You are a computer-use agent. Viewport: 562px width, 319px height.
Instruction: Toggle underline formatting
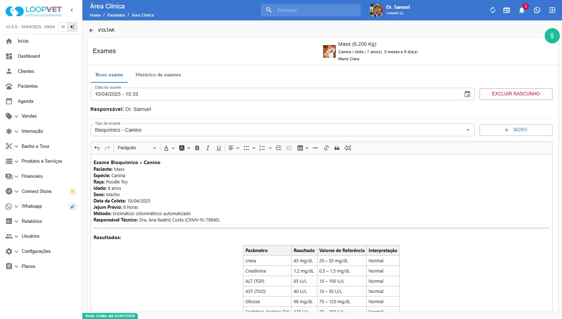[218, 148]
